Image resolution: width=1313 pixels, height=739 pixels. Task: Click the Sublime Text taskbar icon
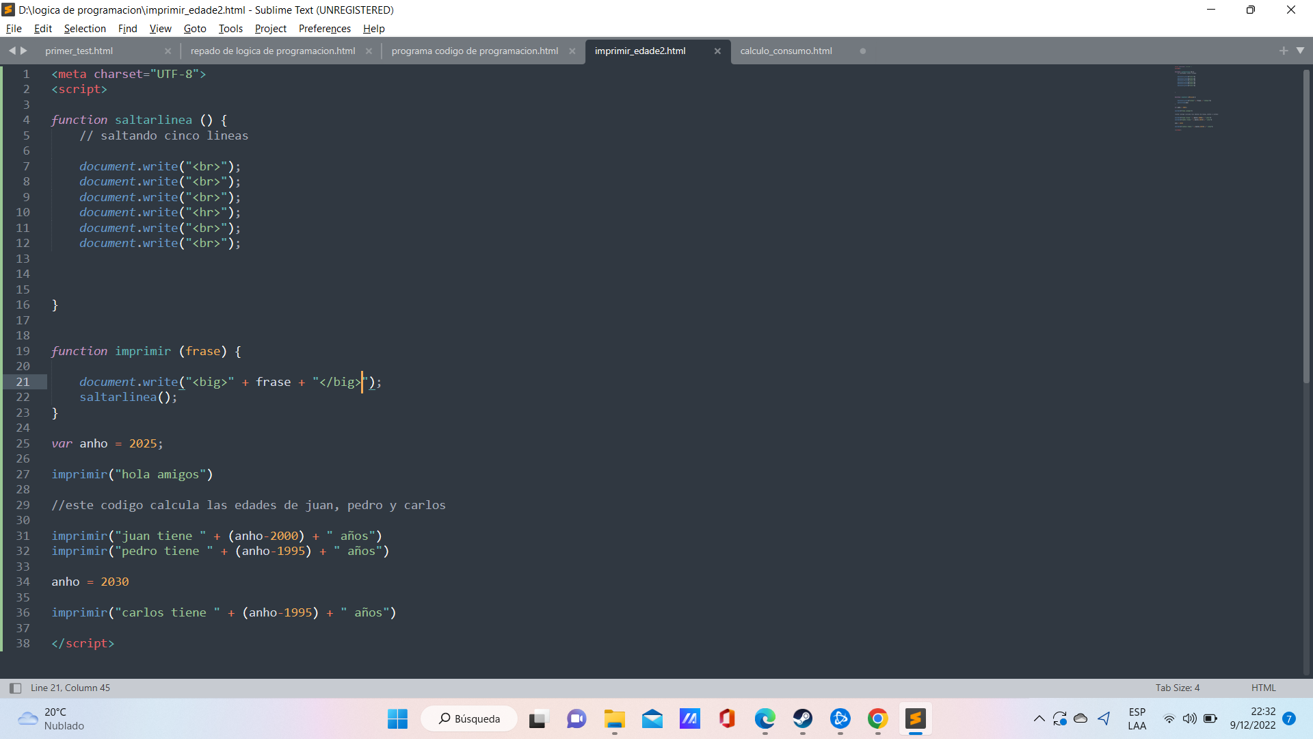[x=916, y=718]
